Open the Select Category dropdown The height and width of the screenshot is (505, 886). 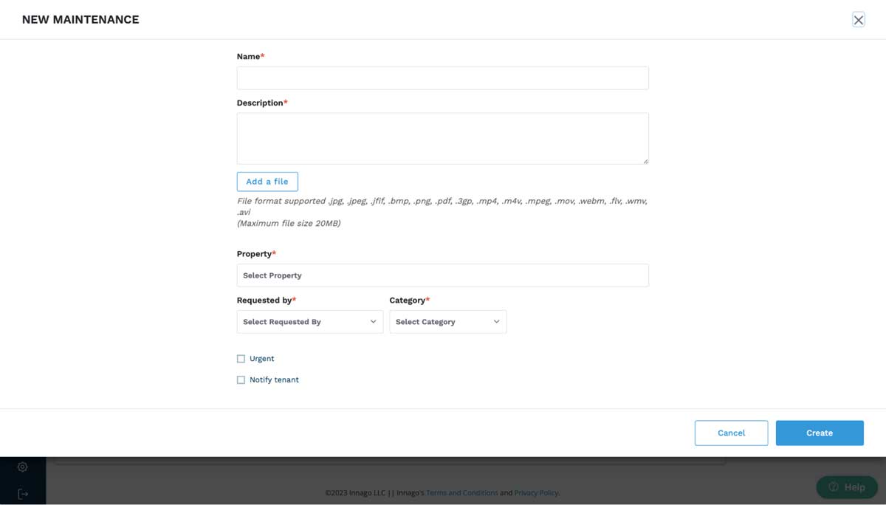click(x=447, y=321)
